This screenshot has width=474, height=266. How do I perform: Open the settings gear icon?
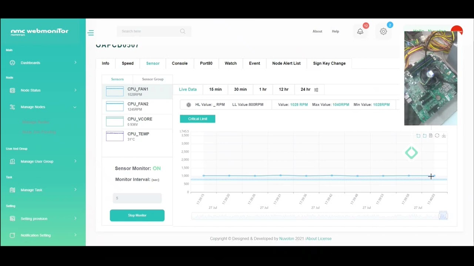tap(384, 31)
